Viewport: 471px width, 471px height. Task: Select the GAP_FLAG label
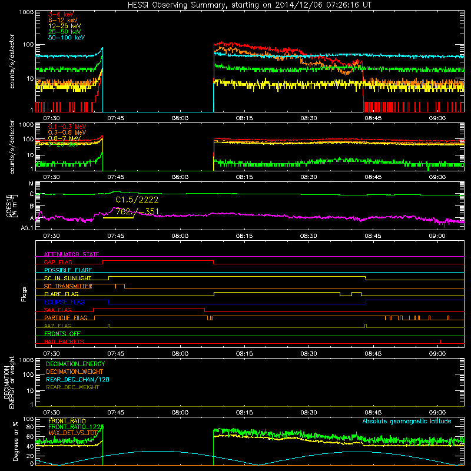tap(58, 262)
